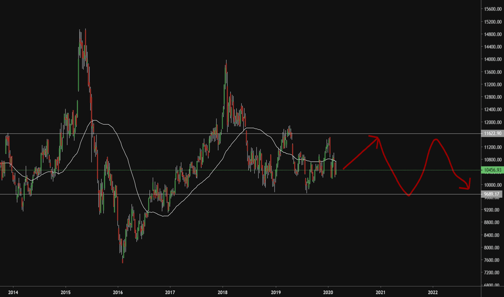This screenshot has width=504, height=297.
Task: Click the 15200.00 price scale label
Action: (493, 22)
